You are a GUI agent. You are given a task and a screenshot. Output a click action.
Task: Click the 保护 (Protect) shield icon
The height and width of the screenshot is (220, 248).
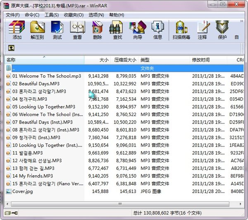(x=222, y=30)
